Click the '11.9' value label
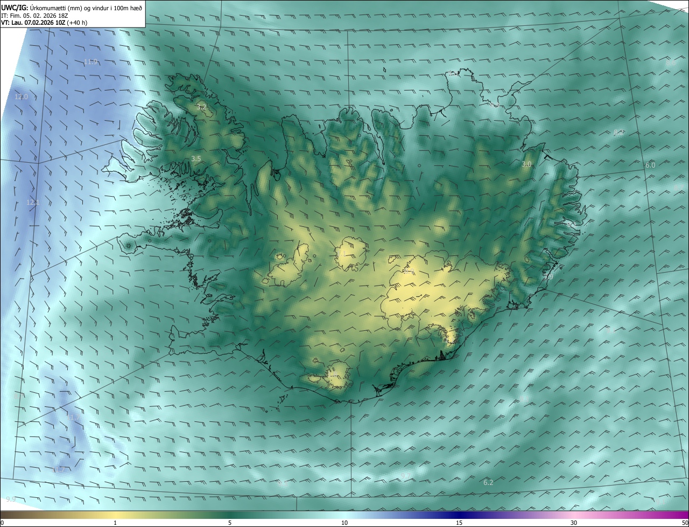 click(90, 62)
